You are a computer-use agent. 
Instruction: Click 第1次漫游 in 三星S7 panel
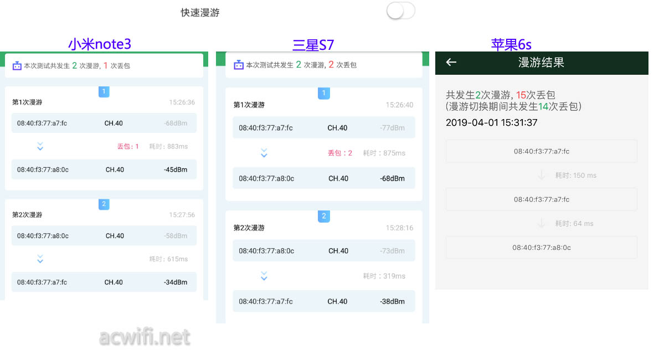point(249,105)
